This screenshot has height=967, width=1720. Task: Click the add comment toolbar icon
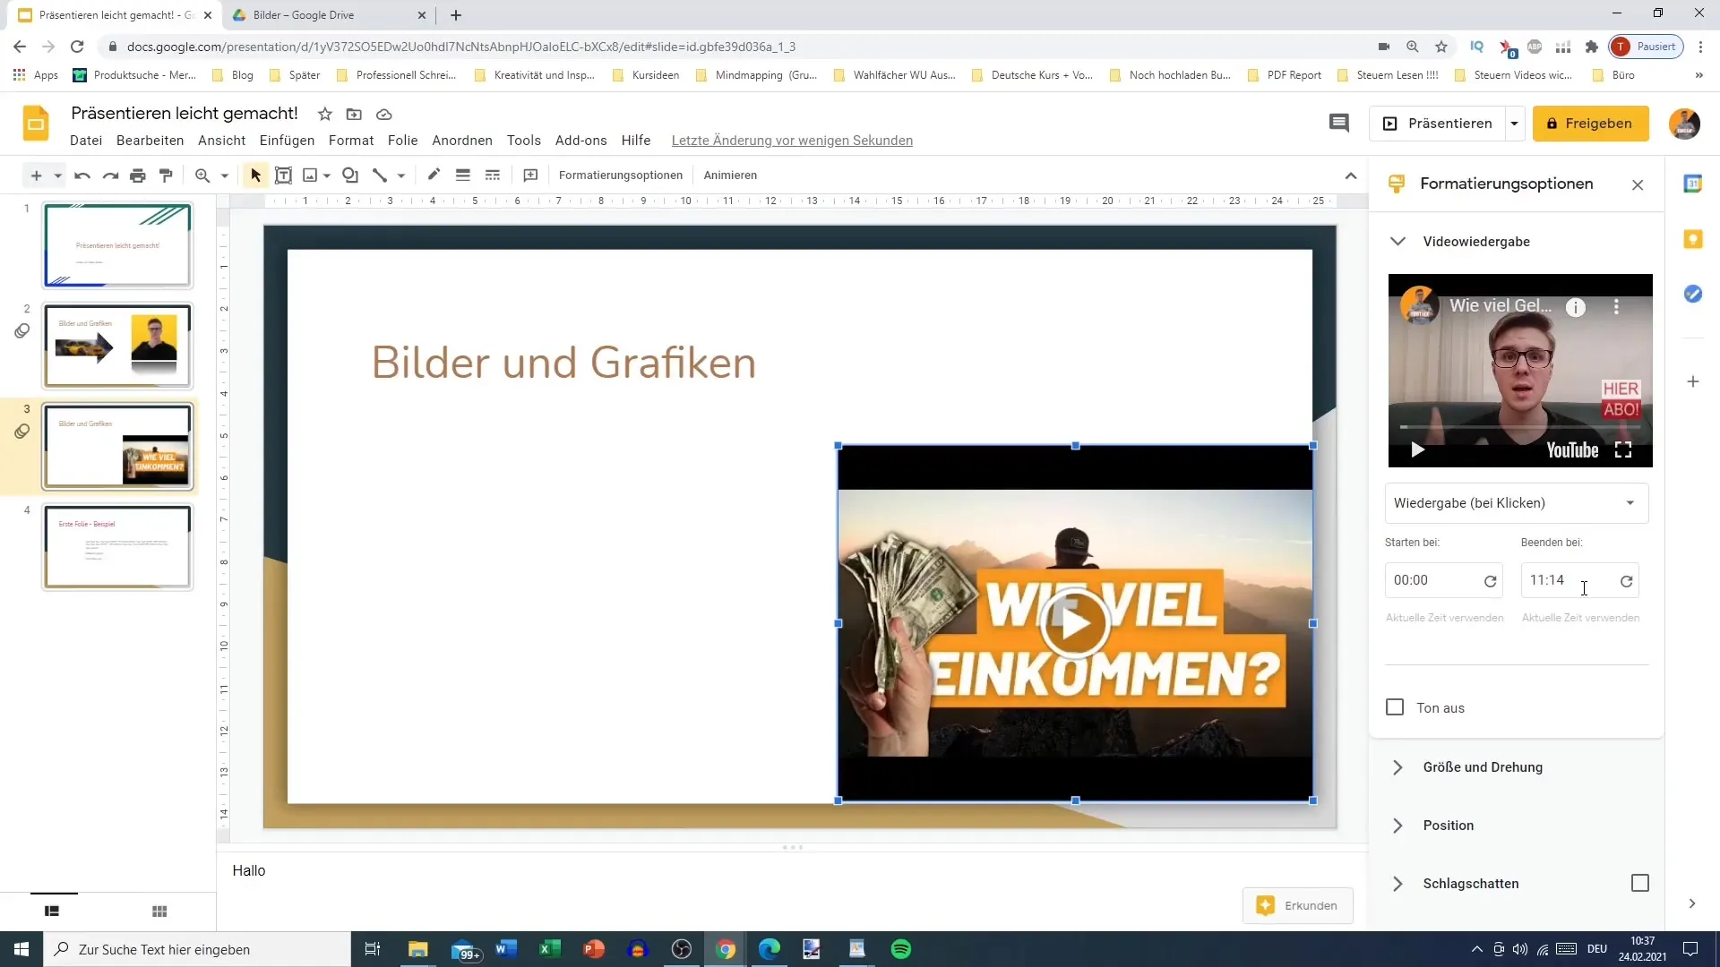[x=530, y=175]
